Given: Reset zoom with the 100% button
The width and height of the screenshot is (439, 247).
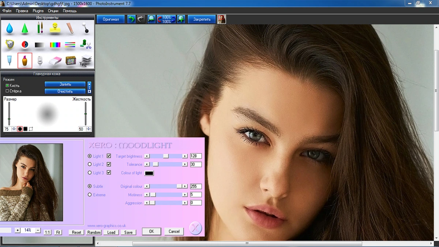Looking at the screenshot, I should (x=166, y=19).
